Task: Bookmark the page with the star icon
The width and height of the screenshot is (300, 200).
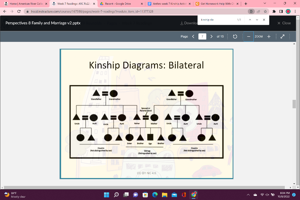Action: 265,11
